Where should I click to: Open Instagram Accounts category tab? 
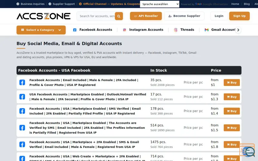143,30
